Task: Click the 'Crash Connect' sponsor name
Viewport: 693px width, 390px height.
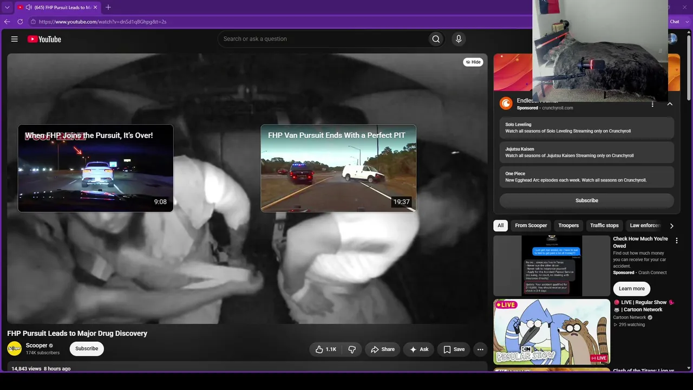Action: [653, 272]
